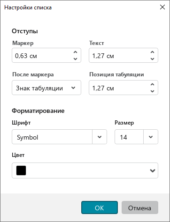Increase the Позиция табуляции value
The image size is (170, 222).
point(152,84)
